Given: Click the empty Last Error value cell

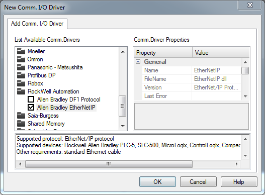Looking at the screenshot, I should pyautogui.click(x=217, y=96).
